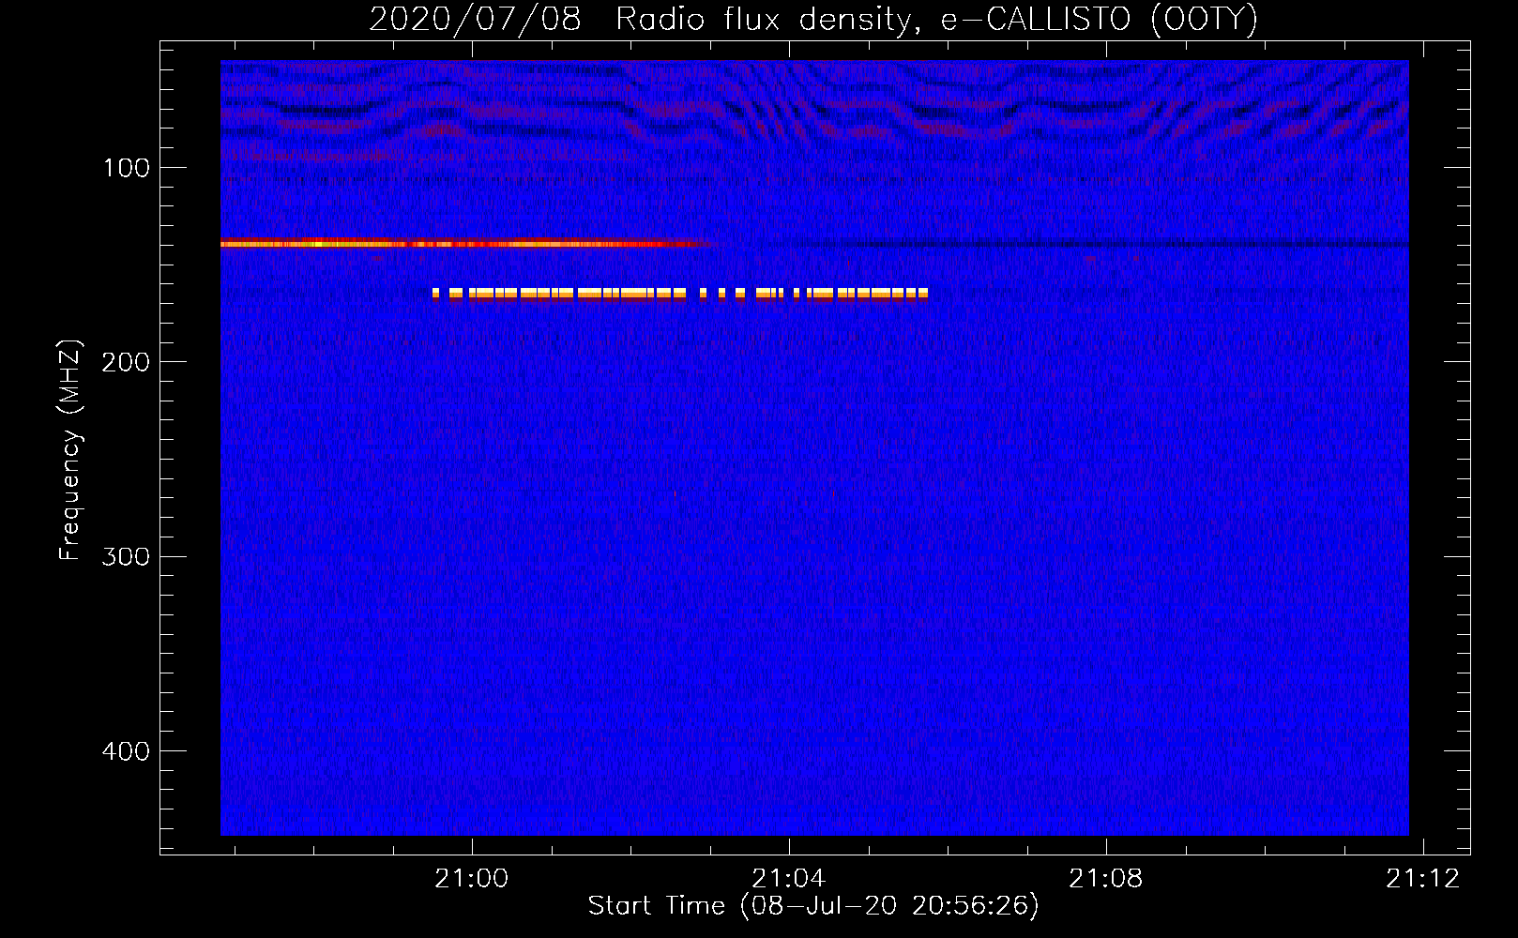Click the 400 frequency tick label
The height and width of the screenshot is (938, 1518).
[x=126, y=751]
